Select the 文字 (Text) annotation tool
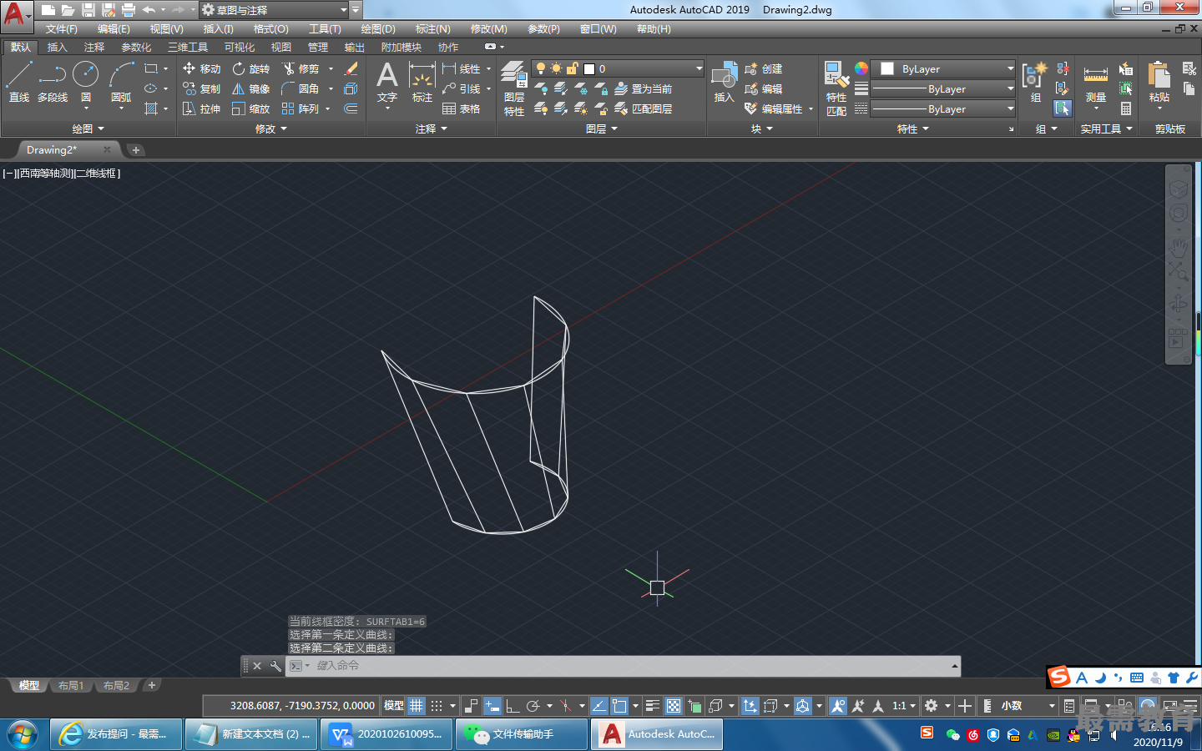Image resolution: width=1202 pixels, height=751 pixels. point(387,82)
